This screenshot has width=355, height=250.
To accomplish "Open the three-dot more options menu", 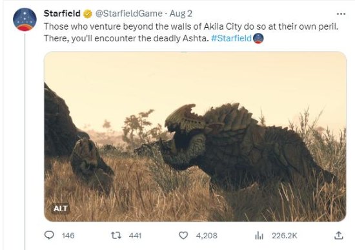I will click(x=341, y=14).
